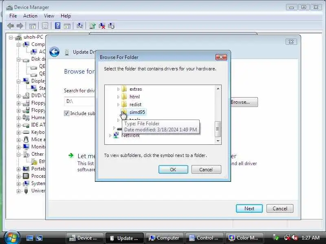Click Switch between windows quick launch icon
This screenshot has width=326, height=244.
pos(39,238)
